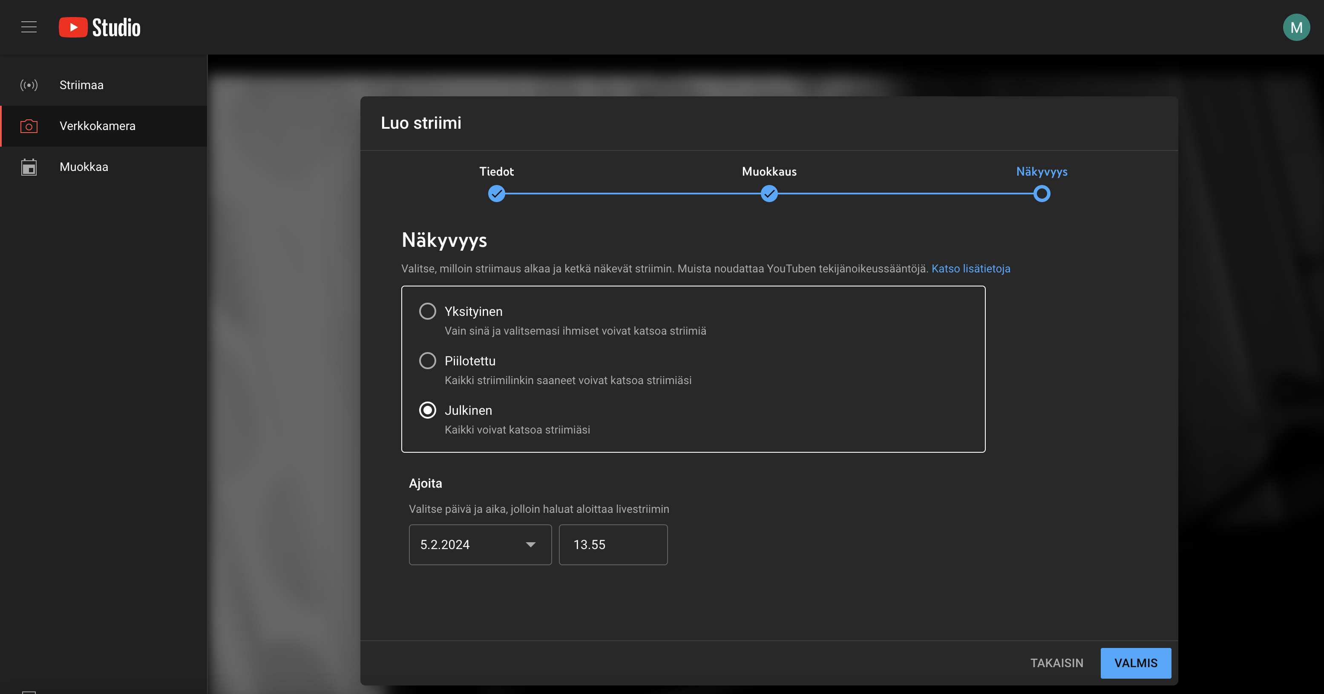Click the Tiedot step checkmark circle
This screenshot has height=694, width=1324.
coord(496,194)
